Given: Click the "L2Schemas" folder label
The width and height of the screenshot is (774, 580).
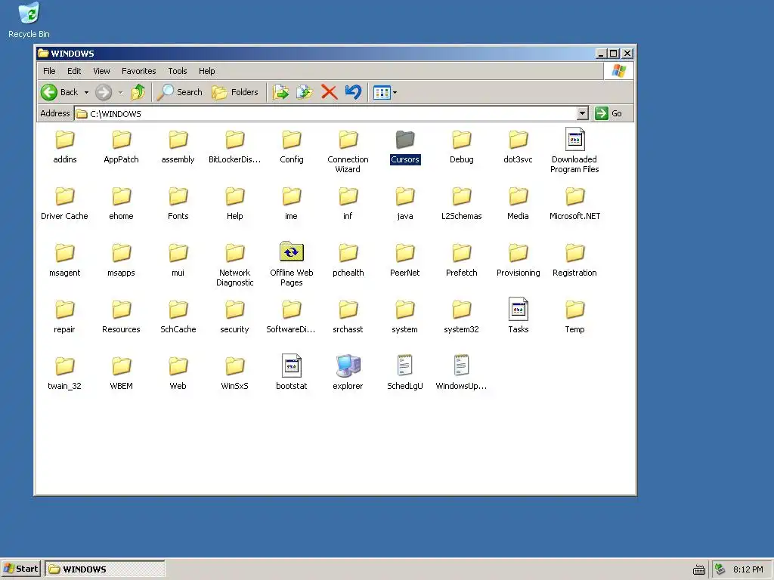Looking at the screenshot, I should [x=462, y=216].
